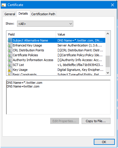Click 'DNS Name=*.twitter.com' in details box
Image resolution: width=118 pixels, height=148 pixels.
click(x=25, y=83)
